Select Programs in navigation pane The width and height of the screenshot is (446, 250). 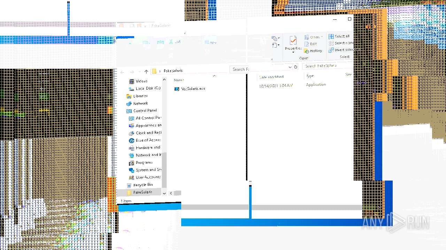141,162
